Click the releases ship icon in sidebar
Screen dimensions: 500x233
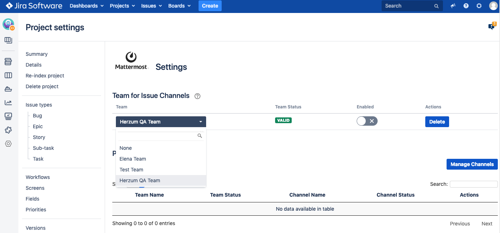pyautogui.click(x=8, y=89)
